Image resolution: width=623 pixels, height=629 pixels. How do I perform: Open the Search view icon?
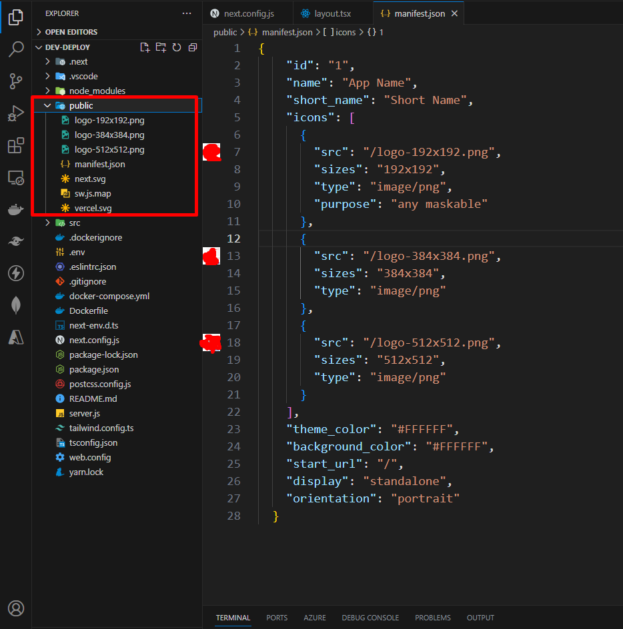point(15,49)
